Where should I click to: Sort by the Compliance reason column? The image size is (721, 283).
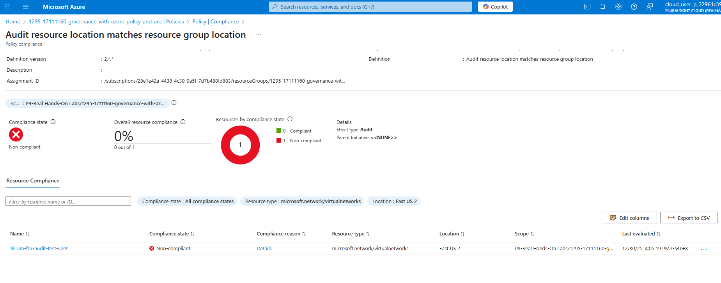click(x=281, y=234)
